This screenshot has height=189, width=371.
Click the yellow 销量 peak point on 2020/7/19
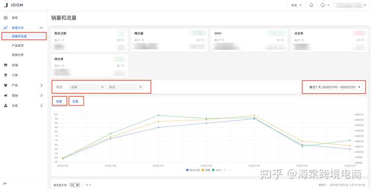click(255, 115)
